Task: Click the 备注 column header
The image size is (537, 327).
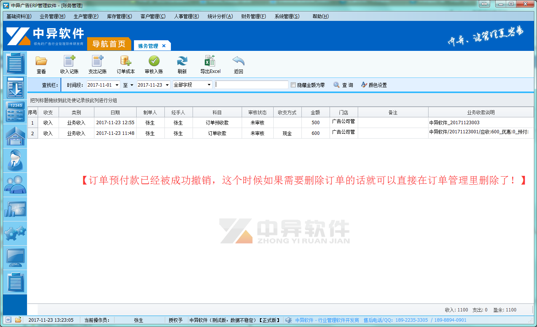Action: tap(393, 112)
